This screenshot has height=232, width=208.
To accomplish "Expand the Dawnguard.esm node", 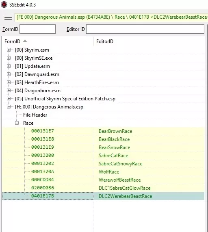I will click(x=9, y=74).
